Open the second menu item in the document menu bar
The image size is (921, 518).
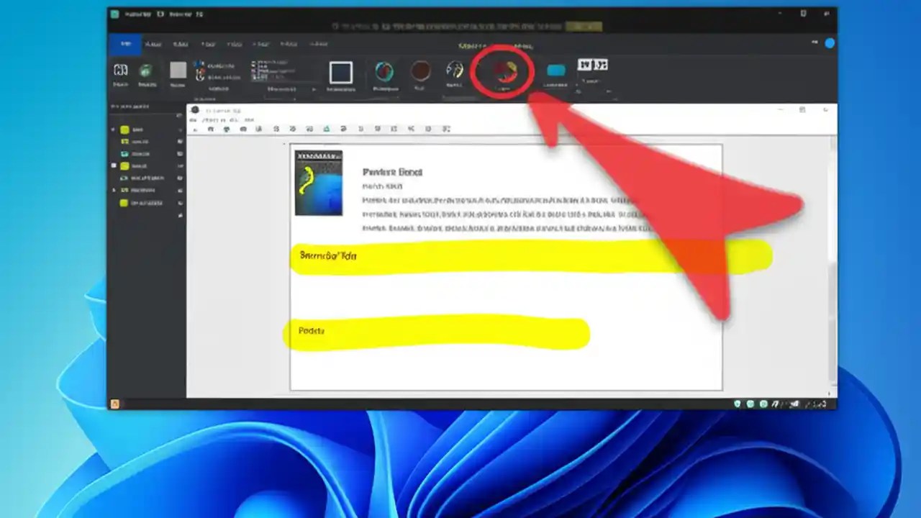coord(212,119)
